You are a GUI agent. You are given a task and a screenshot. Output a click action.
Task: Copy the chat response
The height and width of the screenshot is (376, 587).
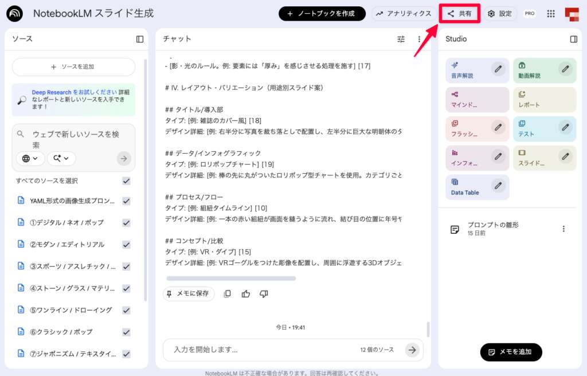click(228, 293)
